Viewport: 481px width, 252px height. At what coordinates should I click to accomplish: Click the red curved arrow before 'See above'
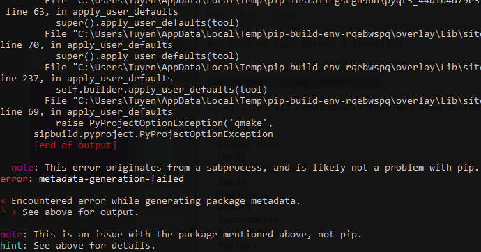click(8, 212)
